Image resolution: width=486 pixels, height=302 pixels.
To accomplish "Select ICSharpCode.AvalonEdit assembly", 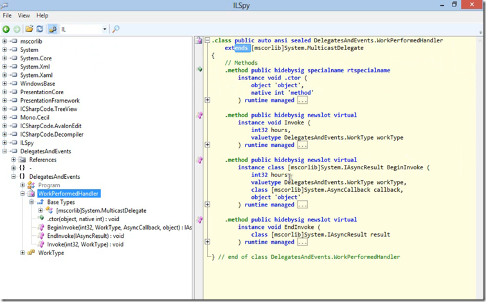I will point(51,126).
